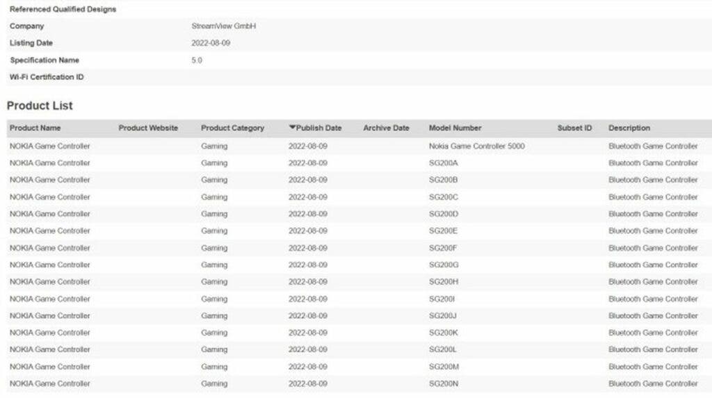Sort by Archive Date column header
This screenshot has width=712, height=398.
pyautogui.click(x=386, y=128)
